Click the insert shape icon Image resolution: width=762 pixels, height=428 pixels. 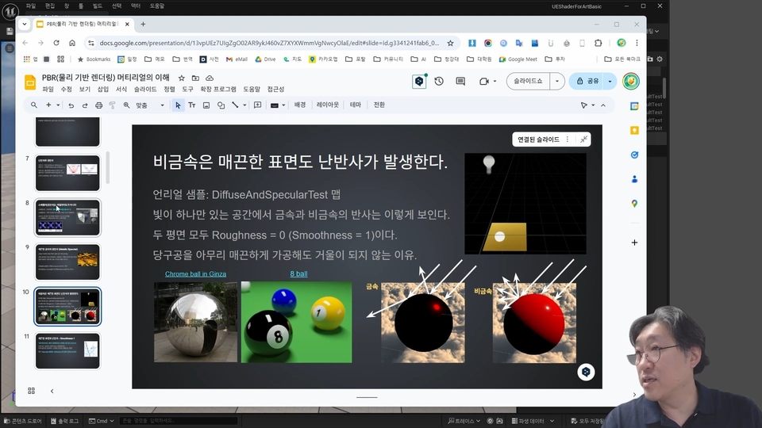coord(221,105)
